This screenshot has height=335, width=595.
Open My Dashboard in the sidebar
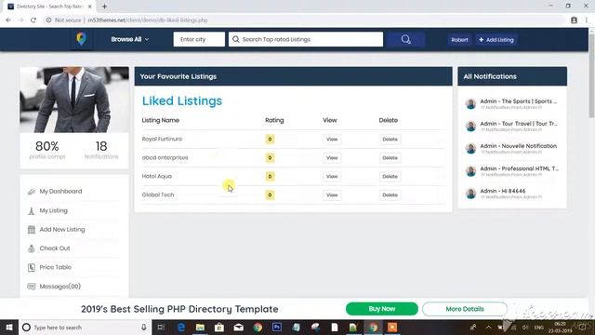click(60, 192)
